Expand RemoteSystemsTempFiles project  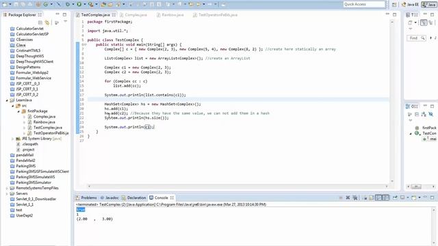pos(7,189)
